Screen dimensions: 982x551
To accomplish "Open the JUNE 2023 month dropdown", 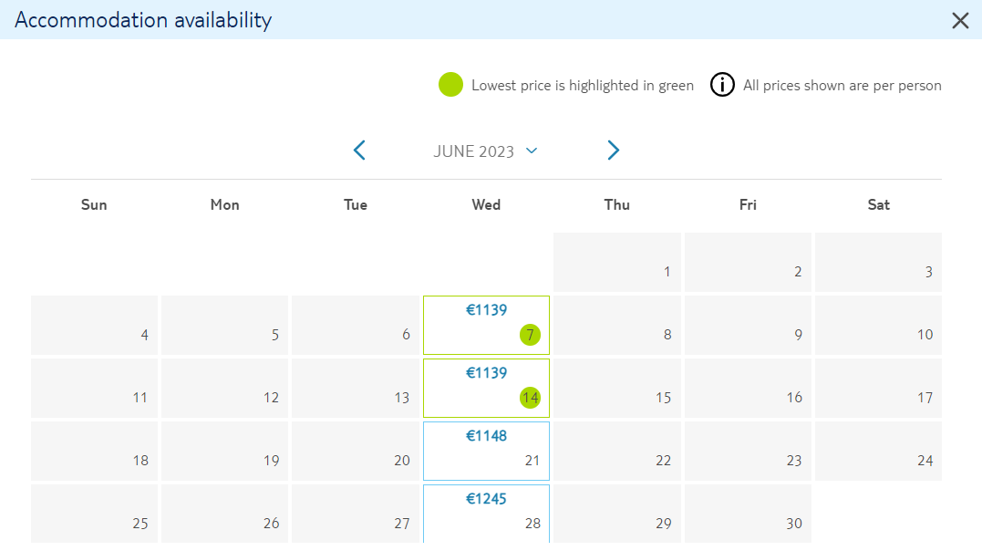I will (x=485, y=151).
